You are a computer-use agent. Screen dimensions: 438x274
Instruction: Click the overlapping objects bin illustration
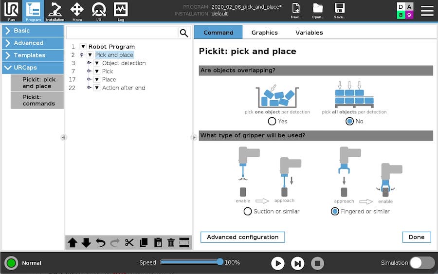(277, 96)
